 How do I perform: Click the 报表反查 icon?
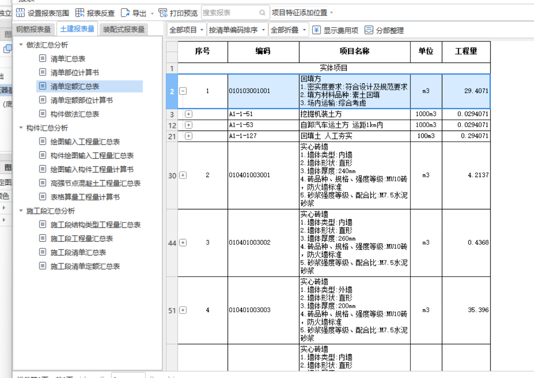click(x=79, y=13)
